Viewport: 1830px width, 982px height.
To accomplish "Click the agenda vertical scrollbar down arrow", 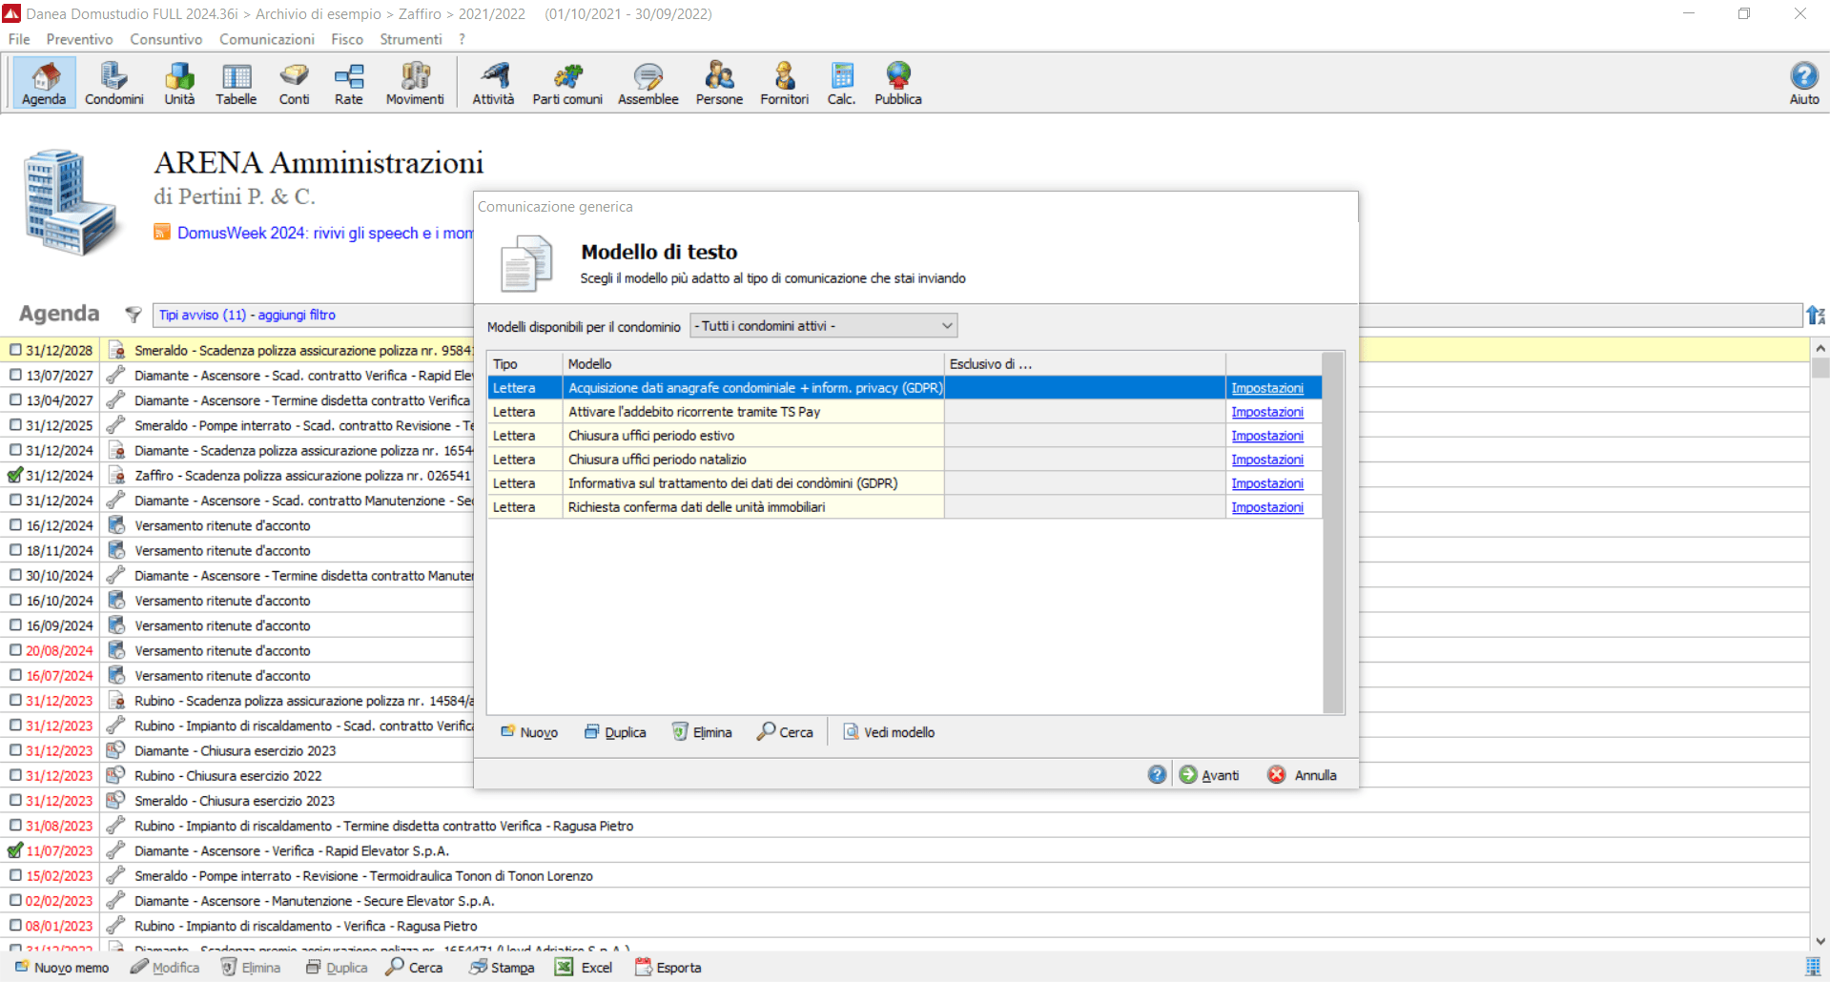I will coord(1820,941).
